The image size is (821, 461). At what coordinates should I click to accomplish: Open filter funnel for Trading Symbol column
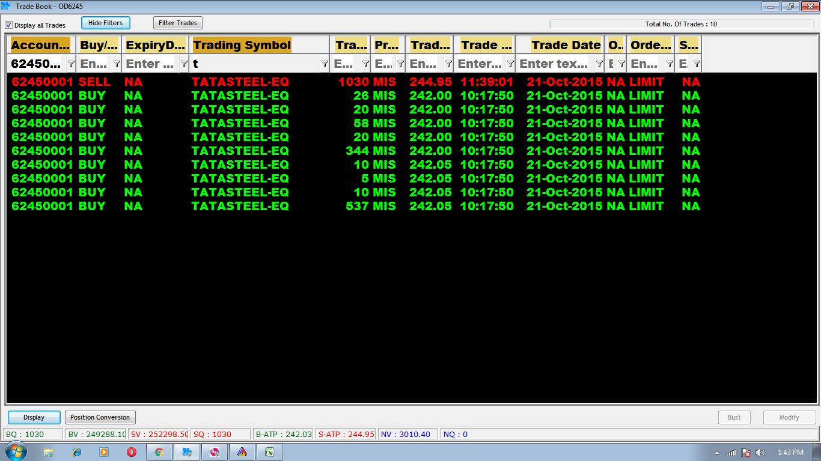point(325,64)
